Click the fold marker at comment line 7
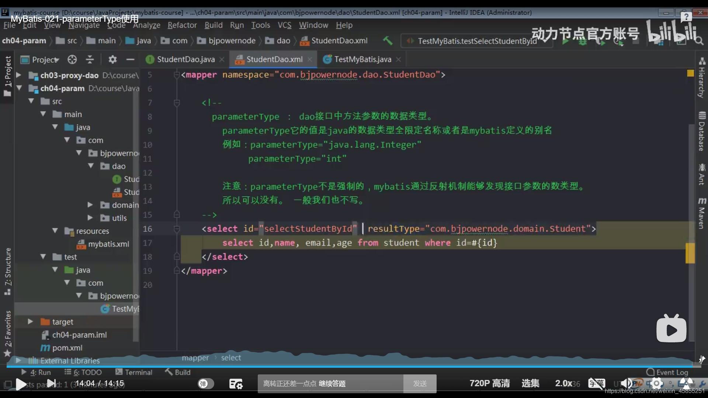Viewport: 708px width, 398px height. pyautogui.click(x=177, y=103)
